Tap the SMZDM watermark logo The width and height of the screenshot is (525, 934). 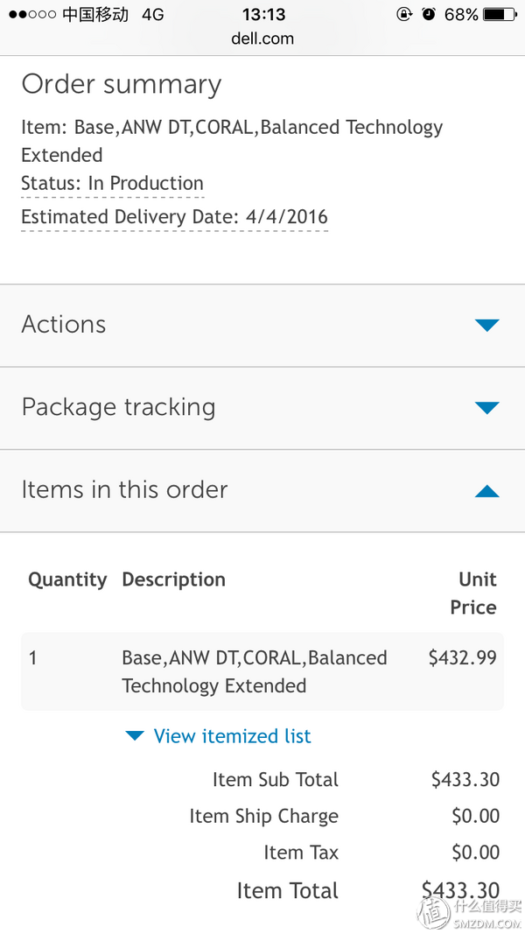pyautogui.click(x=470, y=912)
